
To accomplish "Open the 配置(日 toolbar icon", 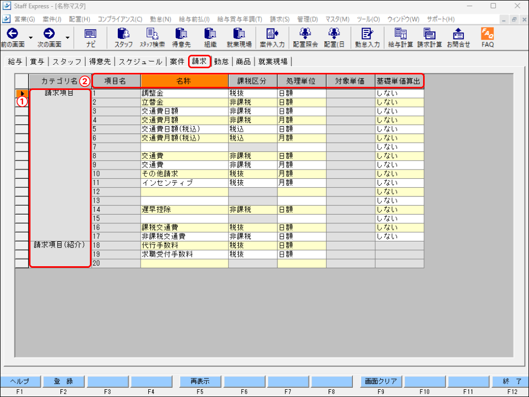I will 334,34.
